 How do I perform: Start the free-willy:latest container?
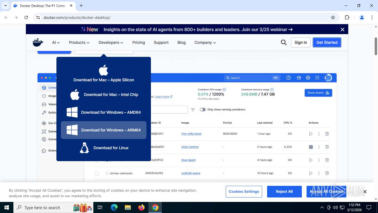click(311, 134)
